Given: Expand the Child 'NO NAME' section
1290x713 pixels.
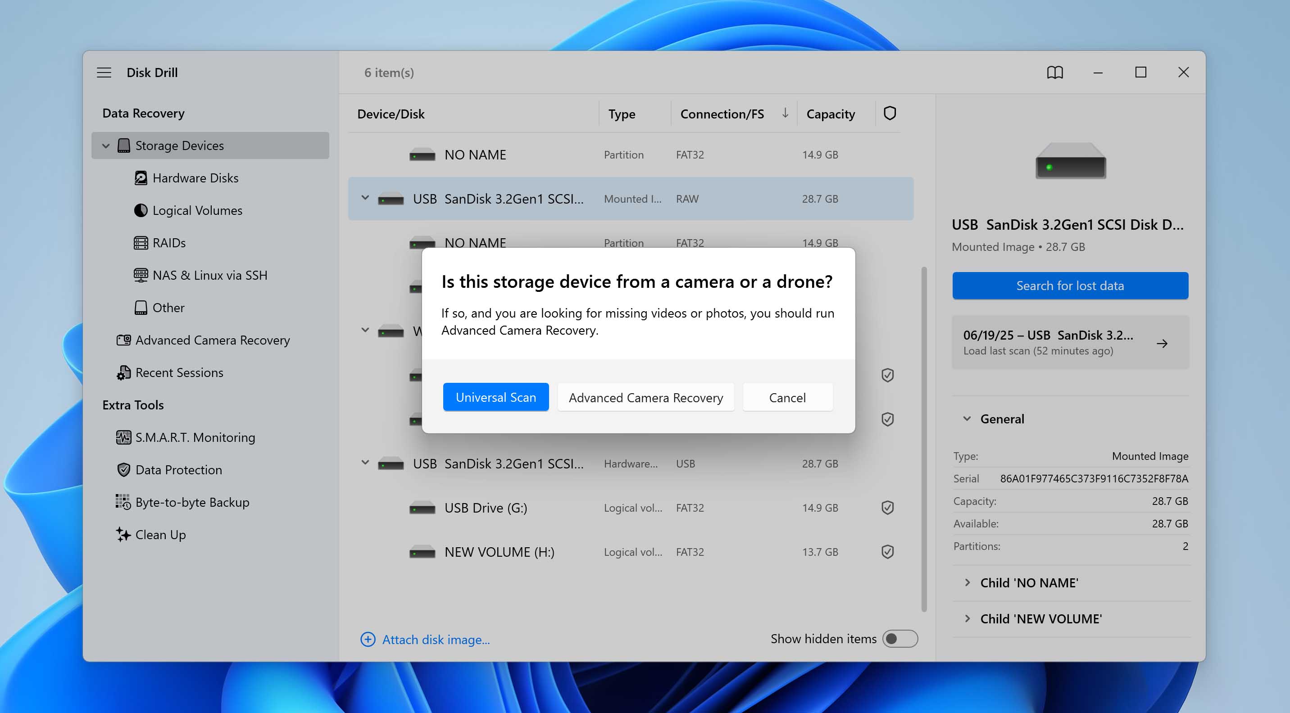Looking at the screenshot, I should pos(967,583).
